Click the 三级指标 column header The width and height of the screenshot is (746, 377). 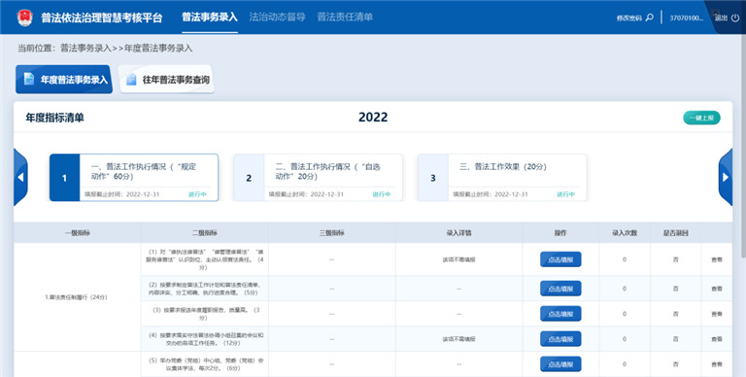[x=331, y=233]
